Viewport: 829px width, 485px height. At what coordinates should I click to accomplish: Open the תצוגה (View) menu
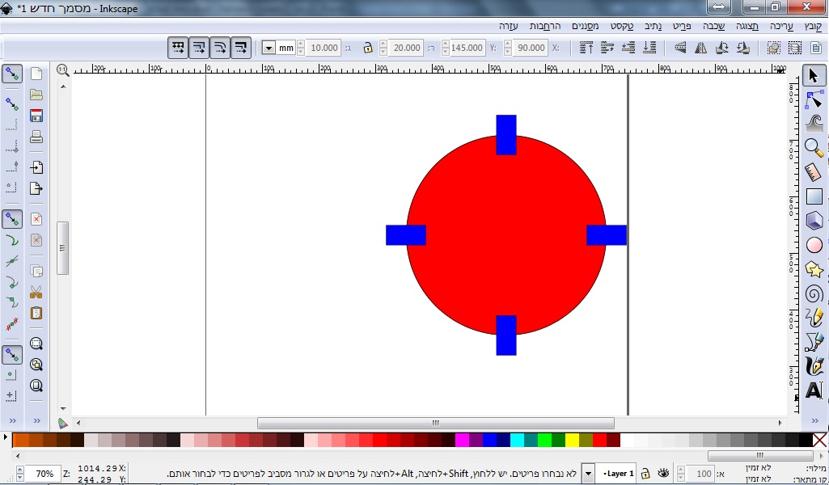(747, 26)
